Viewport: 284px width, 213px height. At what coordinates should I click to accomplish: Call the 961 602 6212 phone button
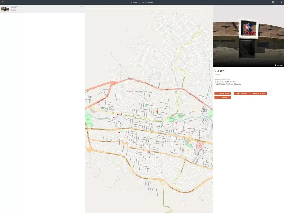[x=223, y=94]
